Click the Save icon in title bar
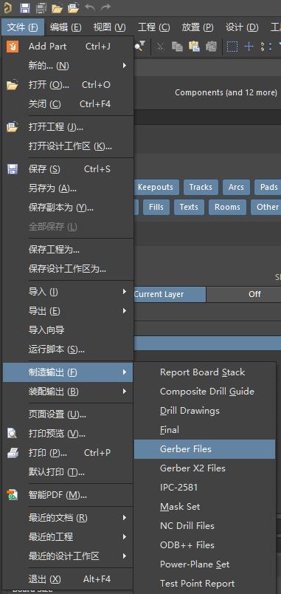 [24, 7]
